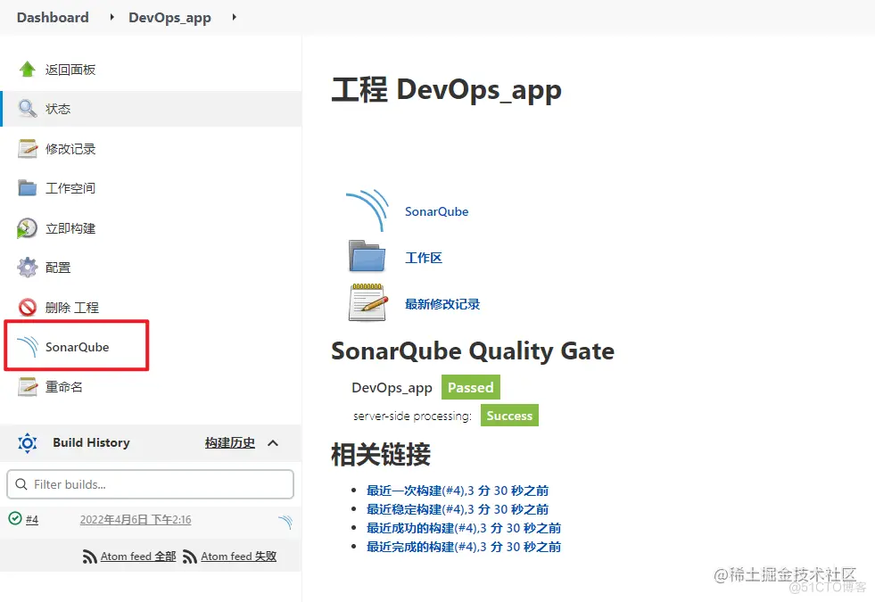Viewport: 875px width, 602px height.
Task: Click the 工程 DevOps_app page title
Action: 447,89
